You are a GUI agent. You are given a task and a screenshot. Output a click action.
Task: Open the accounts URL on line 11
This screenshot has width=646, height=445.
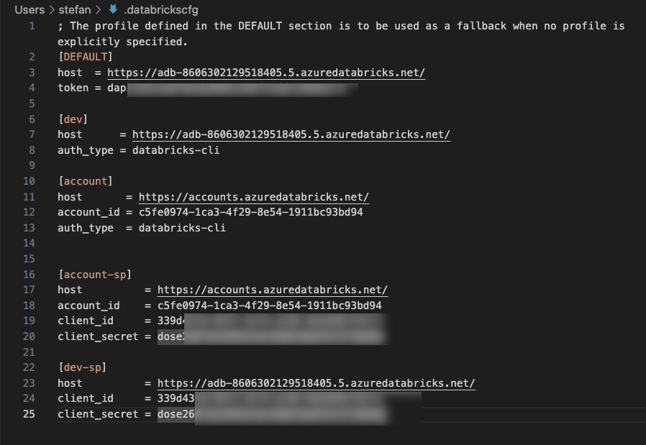click(254, 197)
